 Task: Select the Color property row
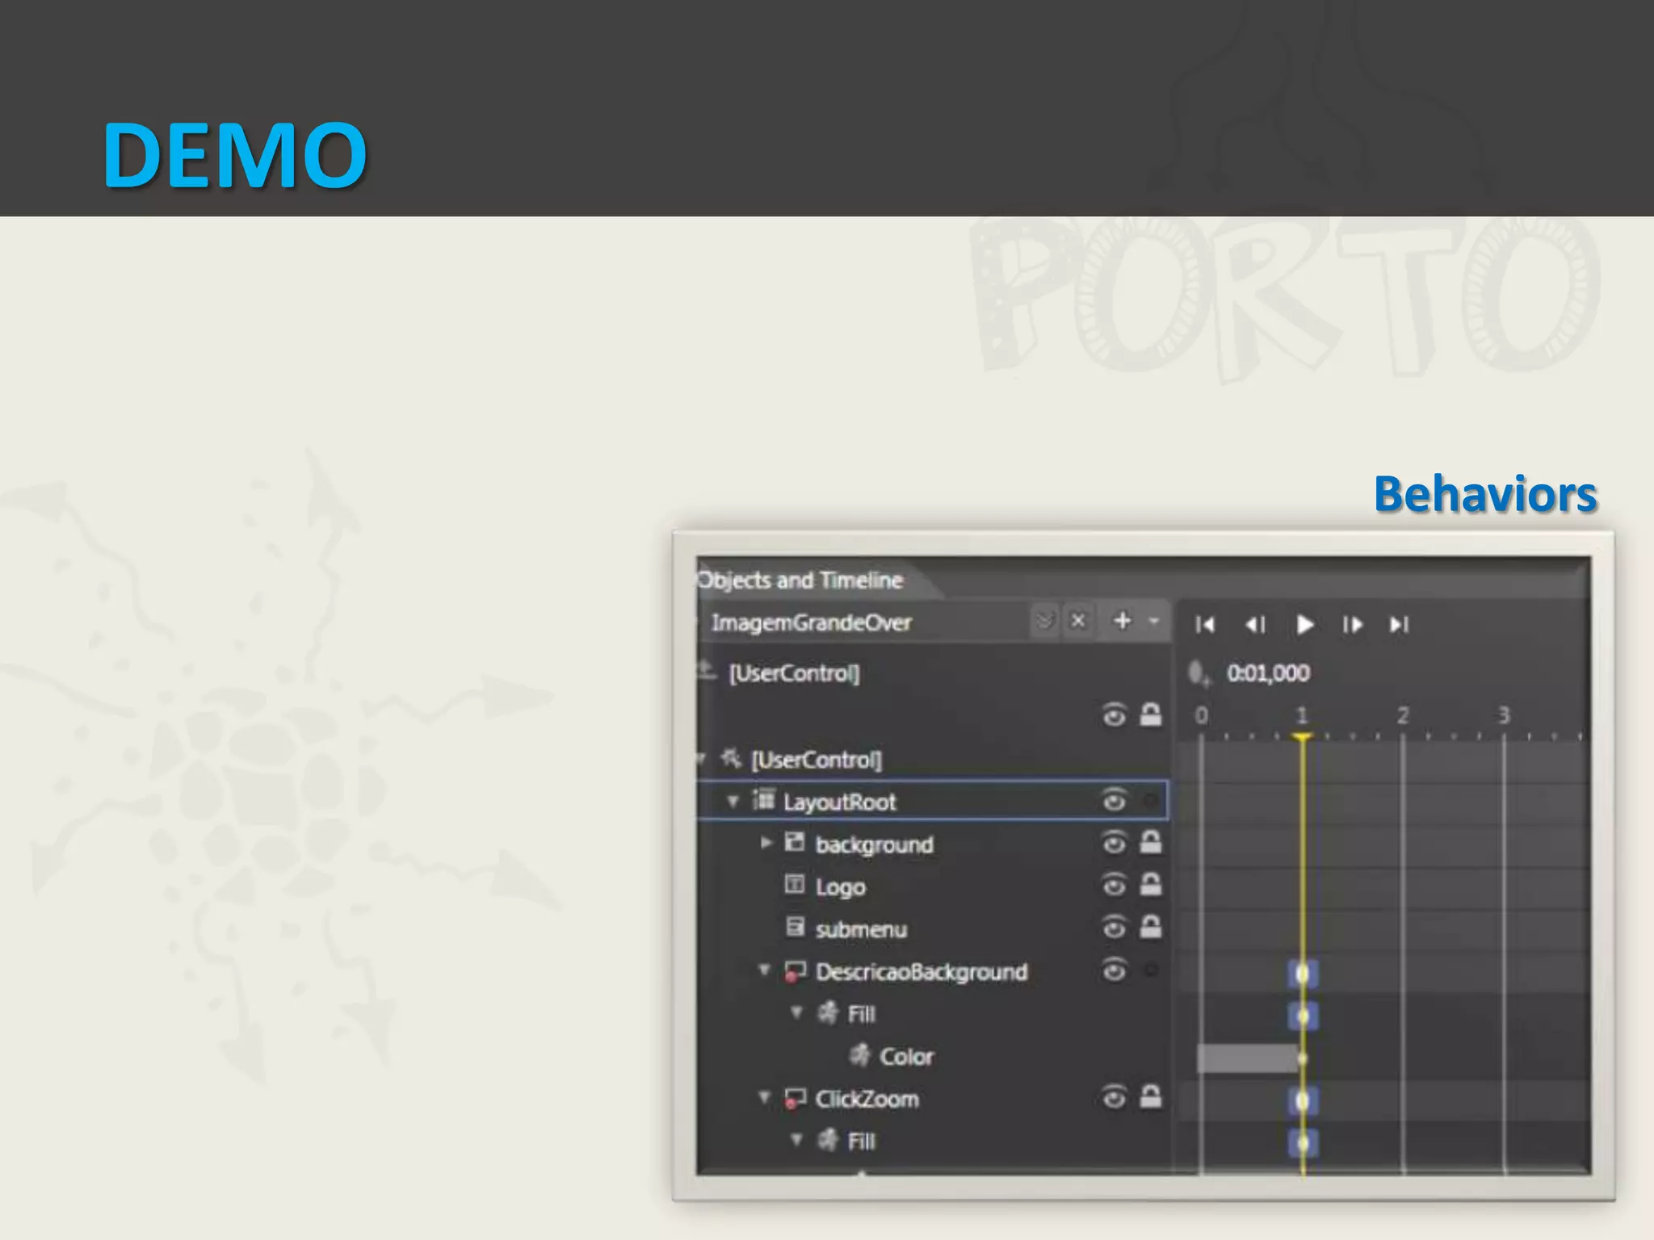[x=906, y=1057]
